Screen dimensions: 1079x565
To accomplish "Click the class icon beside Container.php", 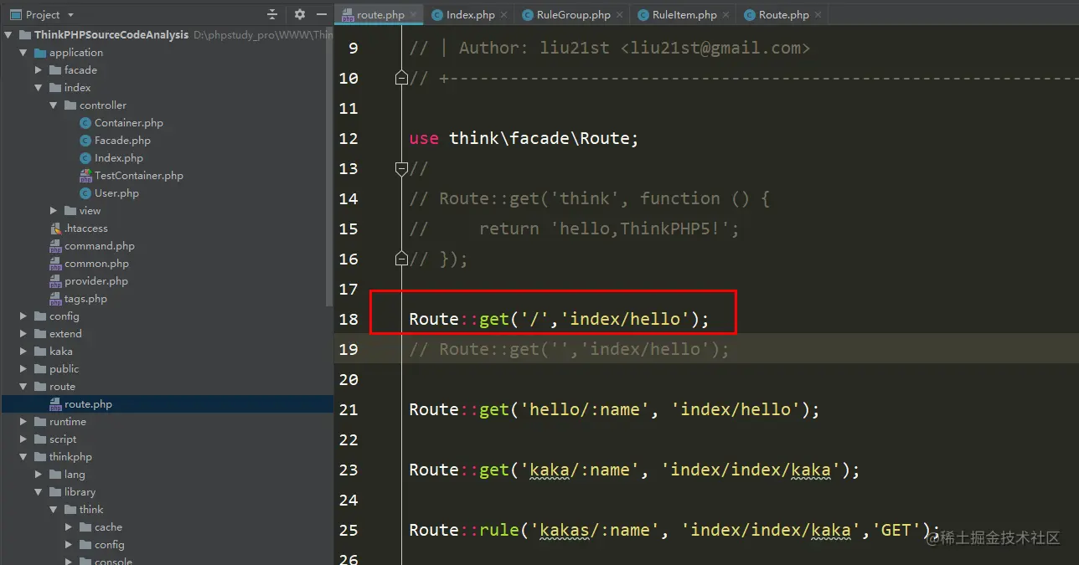I will coord(85,123).
